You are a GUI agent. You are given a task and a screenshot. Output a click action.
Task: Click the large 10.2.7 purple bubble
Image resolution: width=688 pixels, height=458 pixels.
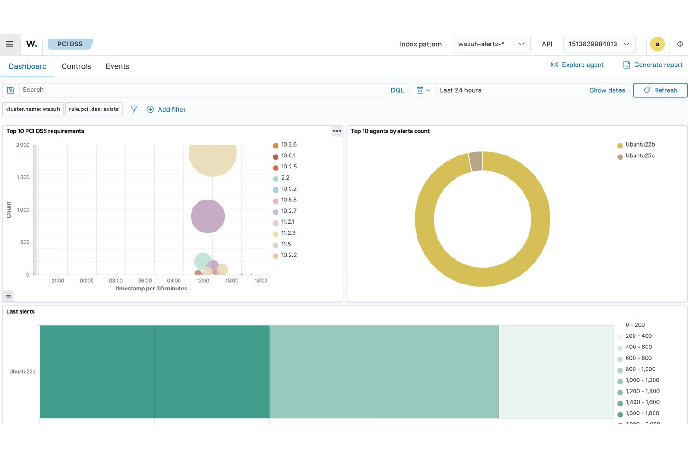coord(208,216)
